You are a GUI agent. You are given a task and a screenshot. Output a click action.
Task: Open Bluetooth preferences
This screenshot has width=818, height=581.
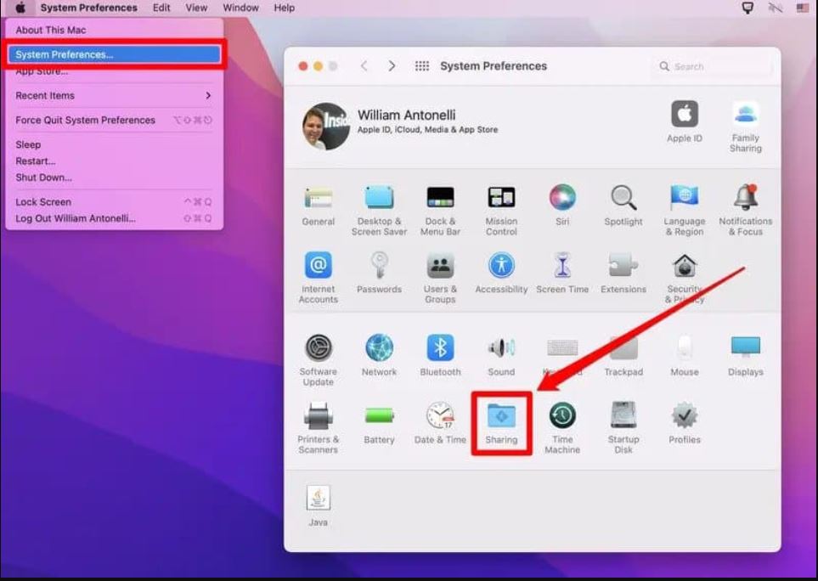click(440, 356)
